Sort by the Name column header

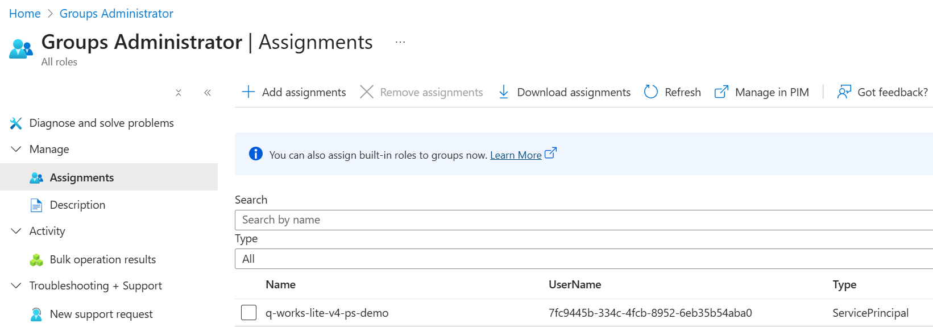(280, 285)
